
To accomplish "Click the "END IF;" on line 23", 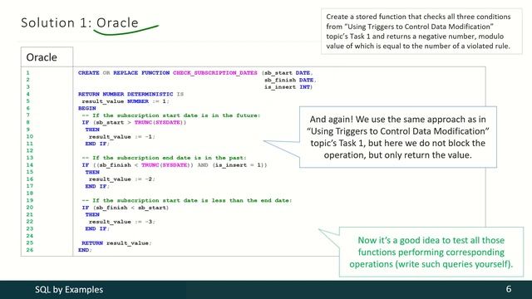I will 97,229.
